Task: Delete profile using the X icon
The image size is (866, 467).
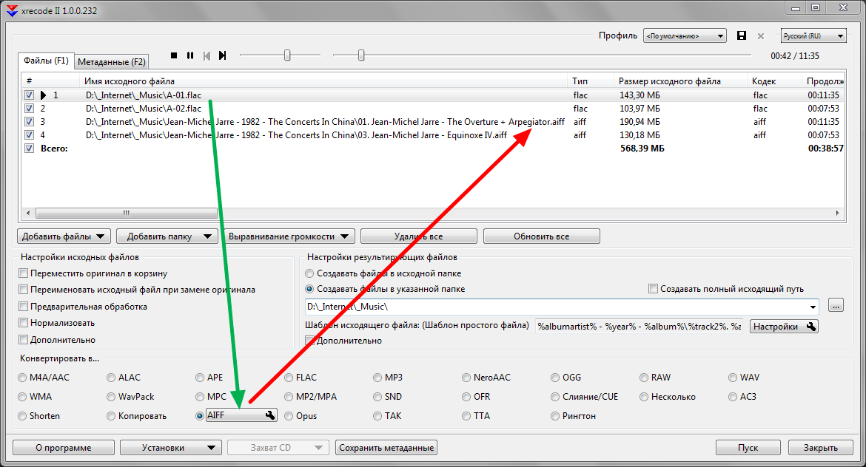Action: pos(761,35)
